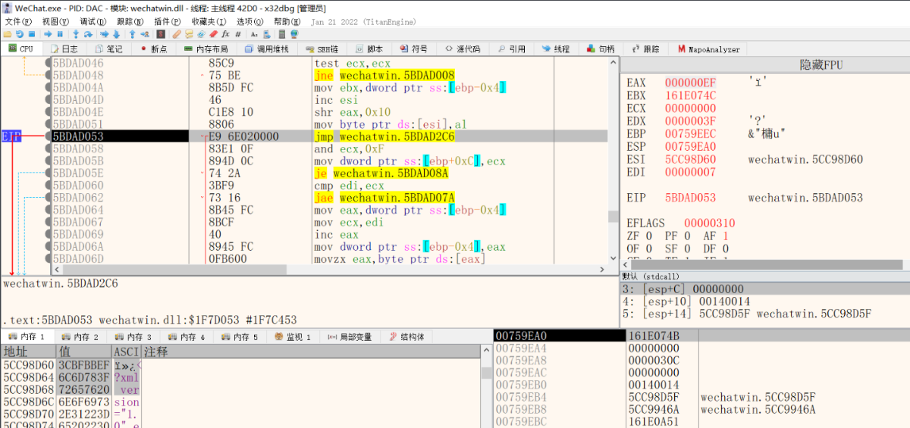Image resolution: width=910 pixels, height=428 pixels.
Task: Show labels list via the toolbar icon
Action: (201, 34)
